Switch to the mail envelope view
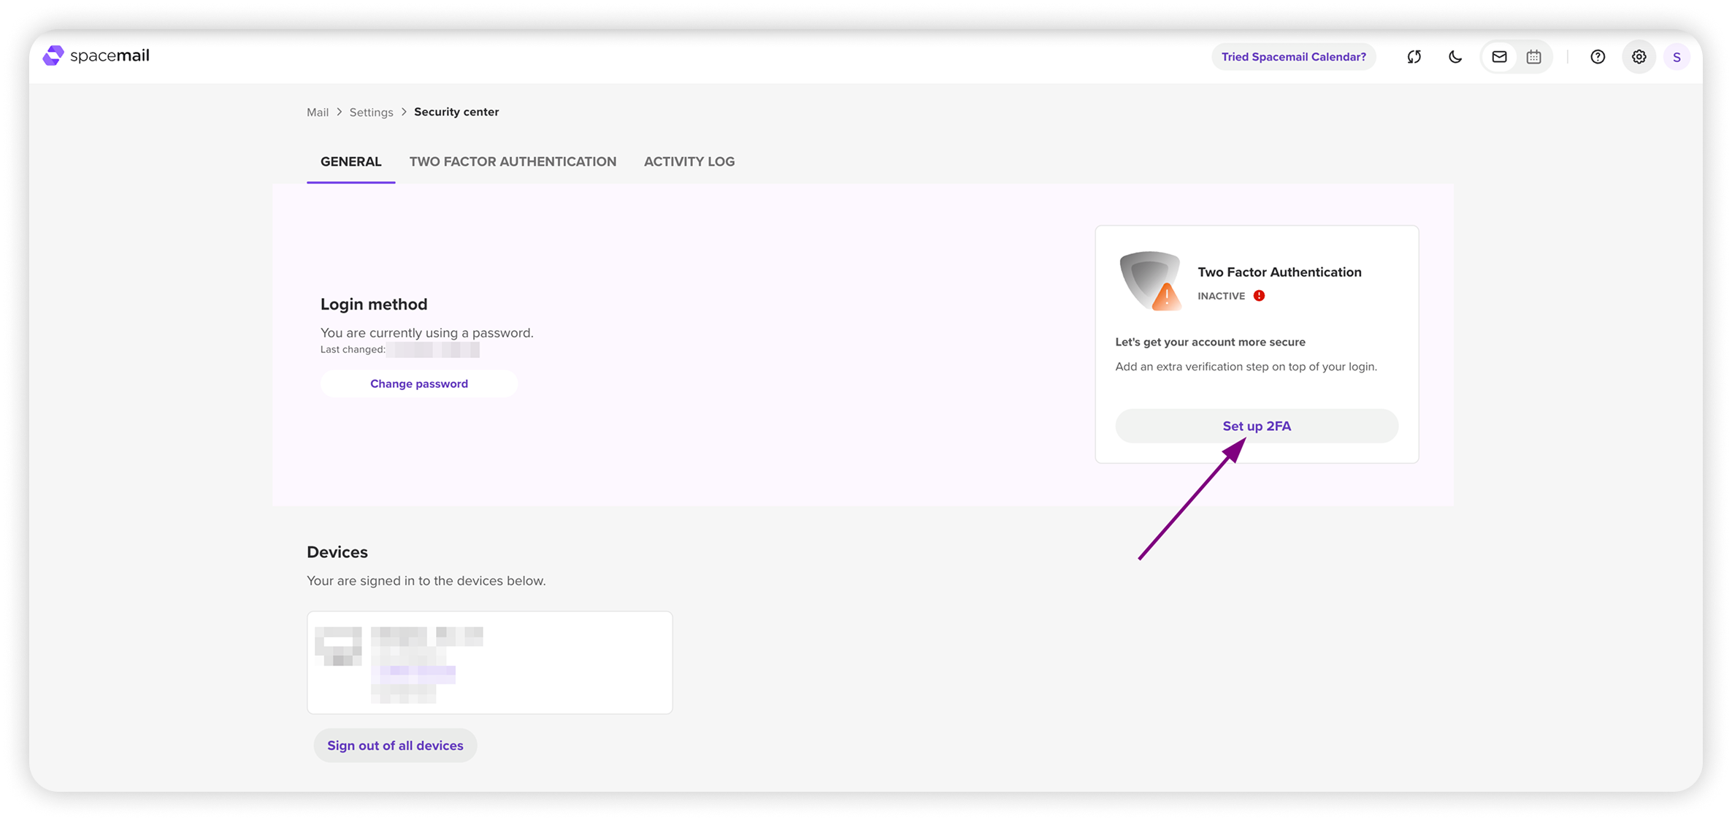 point(1499,57)
